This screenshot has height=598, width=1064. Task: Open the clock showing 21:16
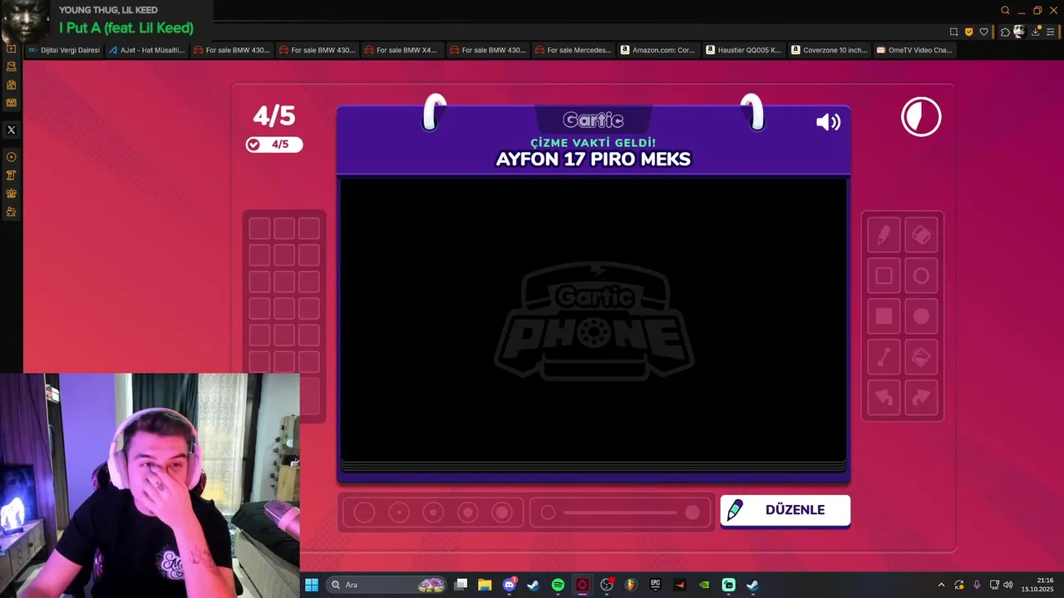[1037, 585]
